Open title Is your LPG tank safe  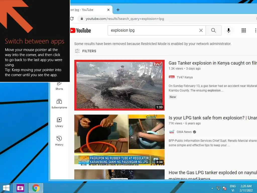[x=213, y=118]
